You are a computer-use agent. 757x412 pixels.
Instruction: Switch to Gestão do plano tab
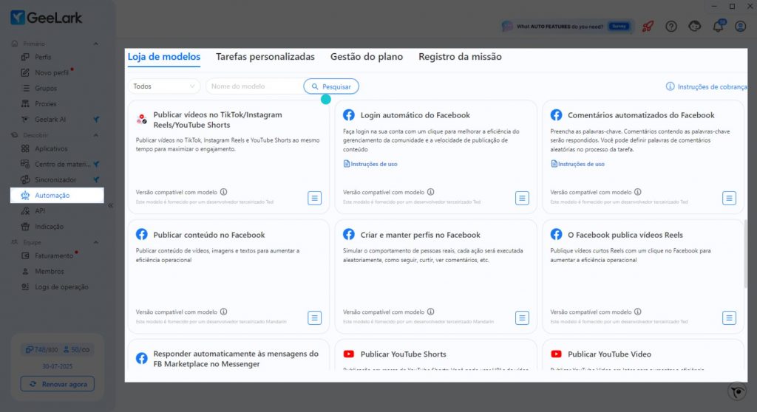pyautogui.click(x=367, y=57)
